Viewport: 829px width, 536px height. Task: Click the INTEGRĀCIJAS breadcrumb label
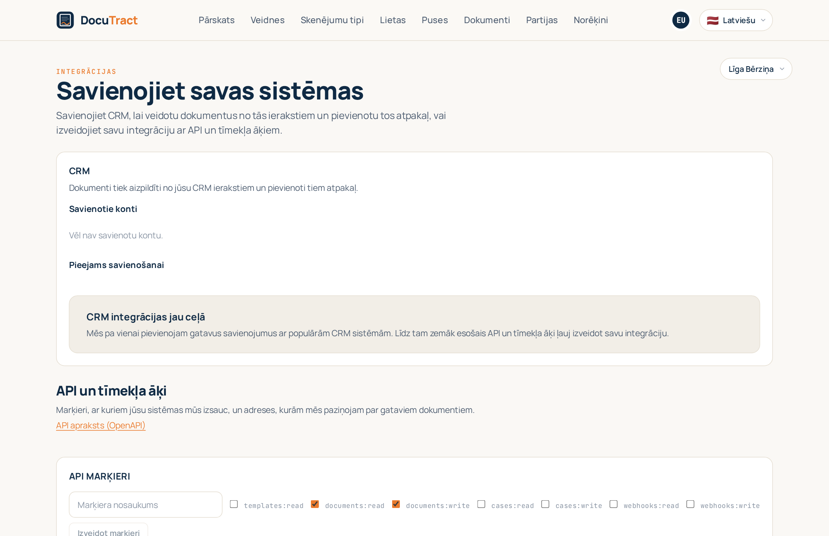[x=86, y=71]
